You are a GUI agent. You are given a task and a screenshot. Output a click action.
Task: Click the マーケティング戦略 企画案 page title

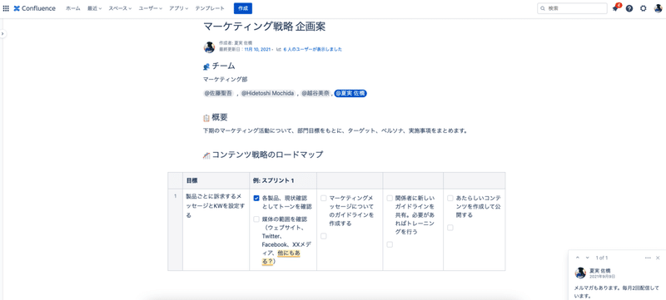tap(265, 27)
